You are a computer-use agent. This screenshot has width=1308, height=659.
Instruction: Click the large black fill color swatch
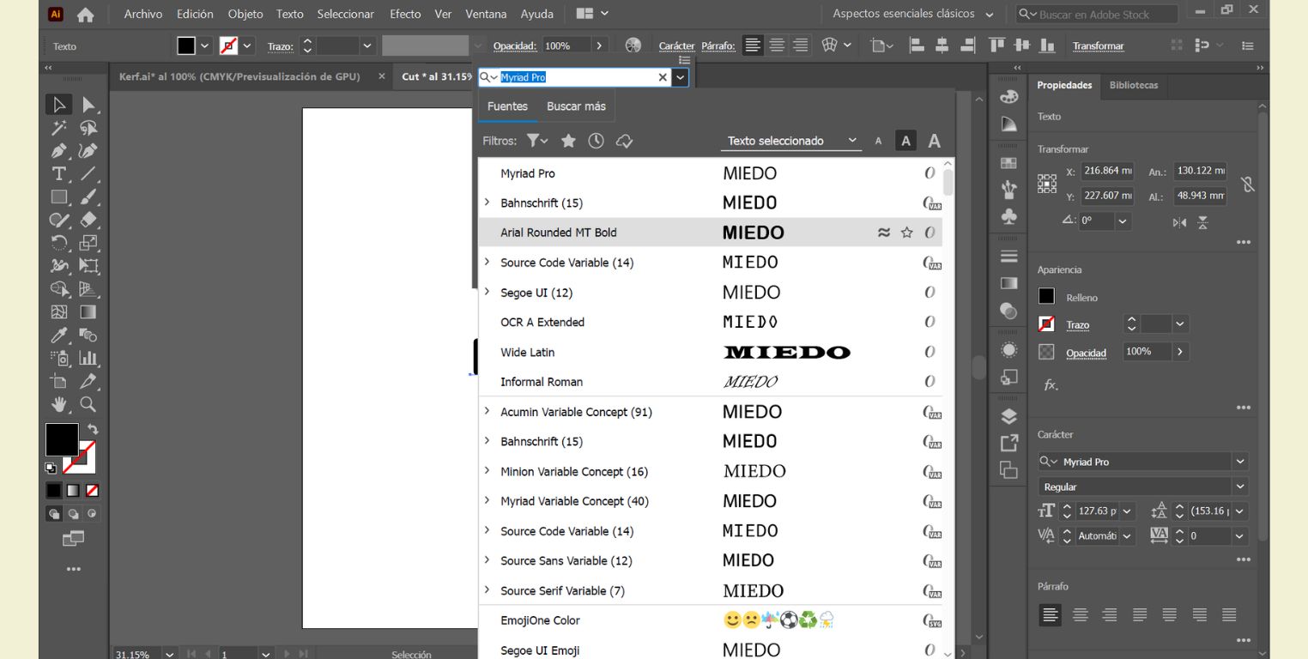62,439
